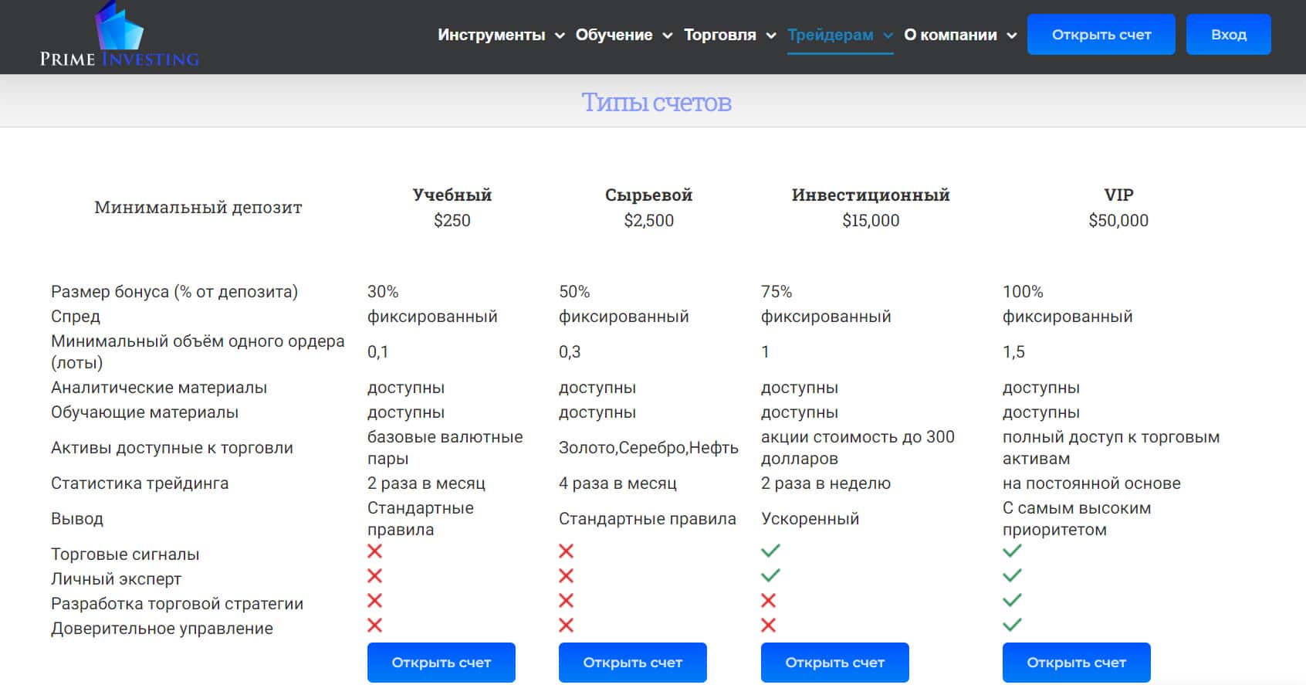This screenshot has width=1306, height=685.
Task: Open the Торговля menu item
Action: 719,35
